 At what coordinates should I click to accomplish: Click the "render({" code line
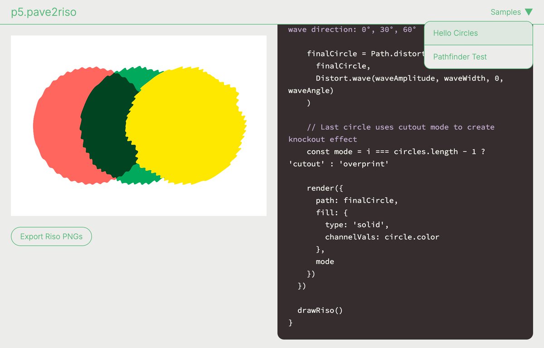[325, 188]
